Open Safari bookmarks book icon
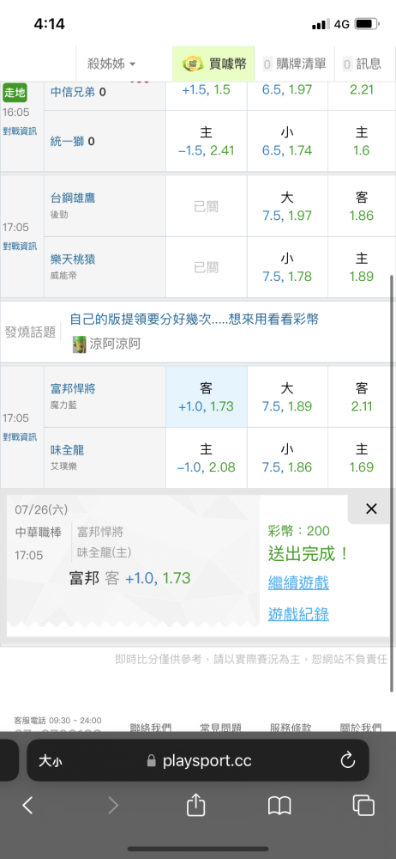Screen dimensions: 396x859 tap(279, 806)
